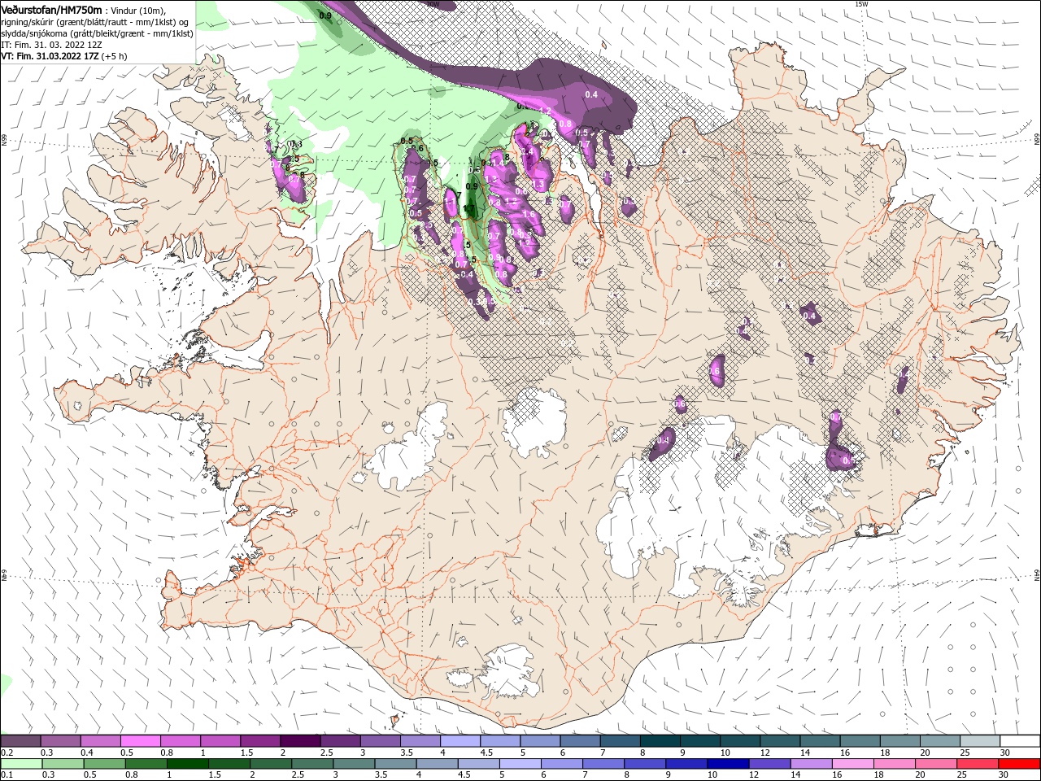Select the dark teal 8 swatch, upper legend
This screenshot has width=1041, height=781.
(660, 741)
